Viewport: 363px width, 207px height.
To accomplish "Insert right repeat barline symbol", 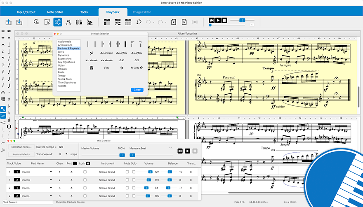I will coord(110,44).
